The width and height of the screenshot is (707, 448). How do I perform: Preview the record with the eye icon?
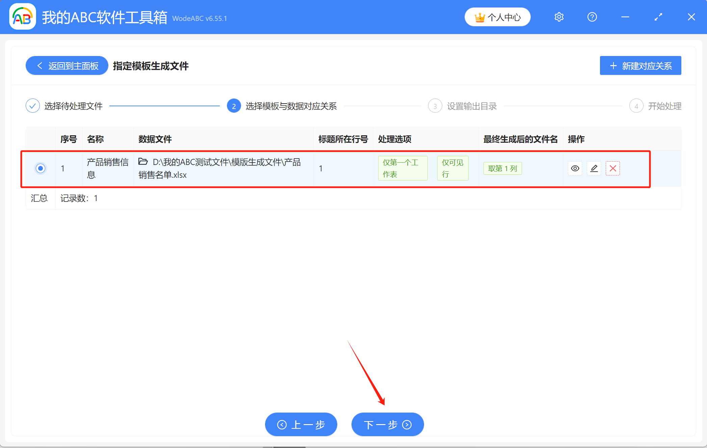(575, 168)
